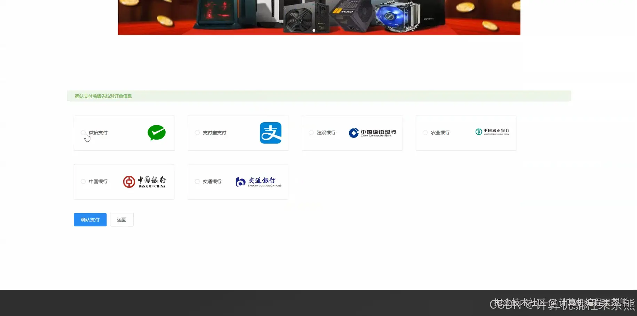Click the 建设银行 label text

tap(326, 133)
